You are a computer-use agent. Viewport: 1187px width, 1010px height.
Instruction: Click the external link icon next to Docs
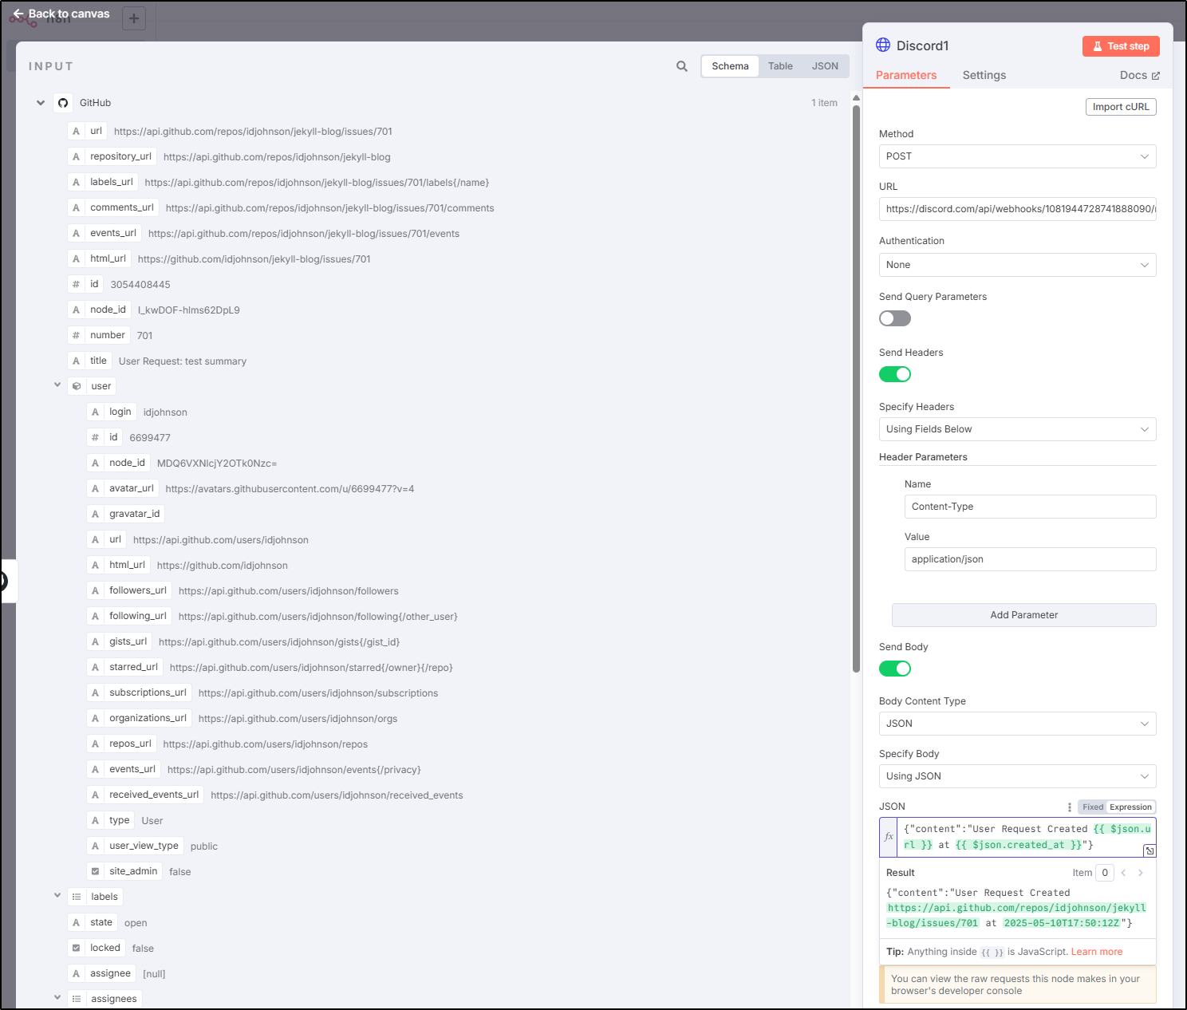coord(1156,76)
